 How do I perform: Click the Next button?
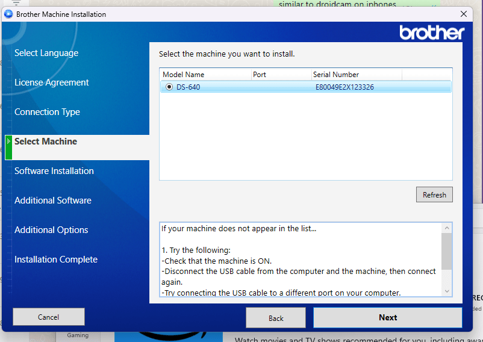click(388, 317)
